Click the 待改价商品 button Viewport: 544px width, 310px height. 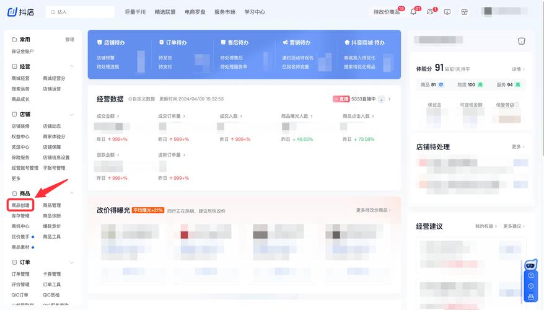pos(387,12)
